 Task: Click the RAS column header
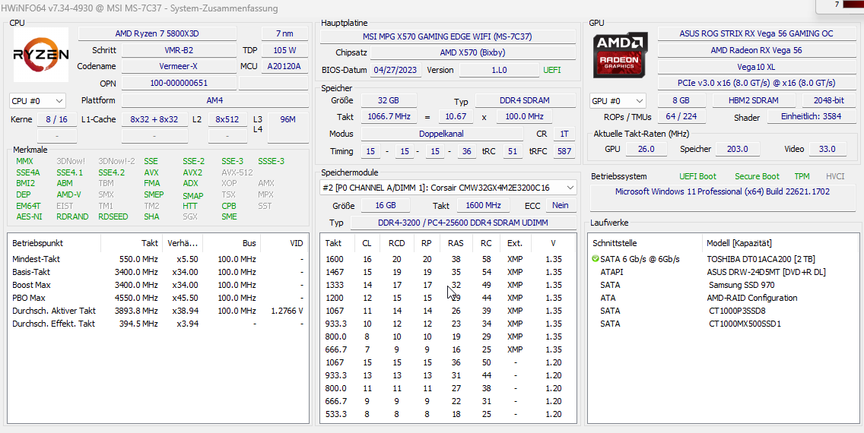[456, 243]
